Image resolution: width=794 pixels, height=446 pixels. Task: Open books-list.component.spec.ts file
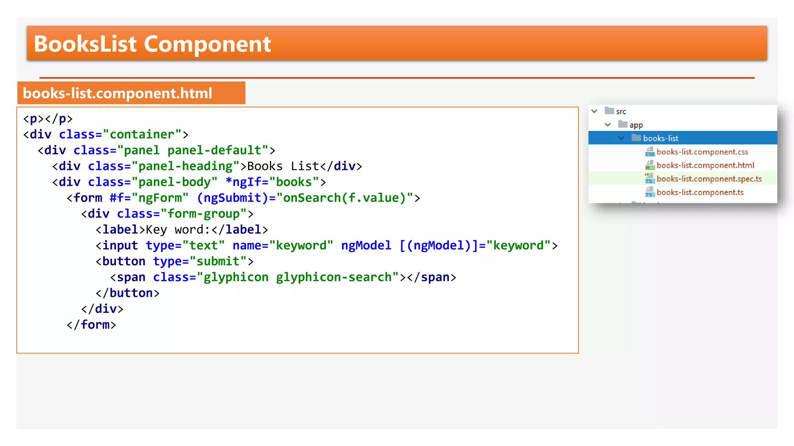(x=709, y=179)
